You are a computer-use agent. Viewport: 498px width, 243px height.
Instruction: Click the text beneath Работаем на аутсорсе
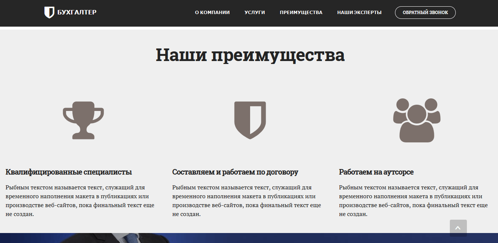point(413,201)
